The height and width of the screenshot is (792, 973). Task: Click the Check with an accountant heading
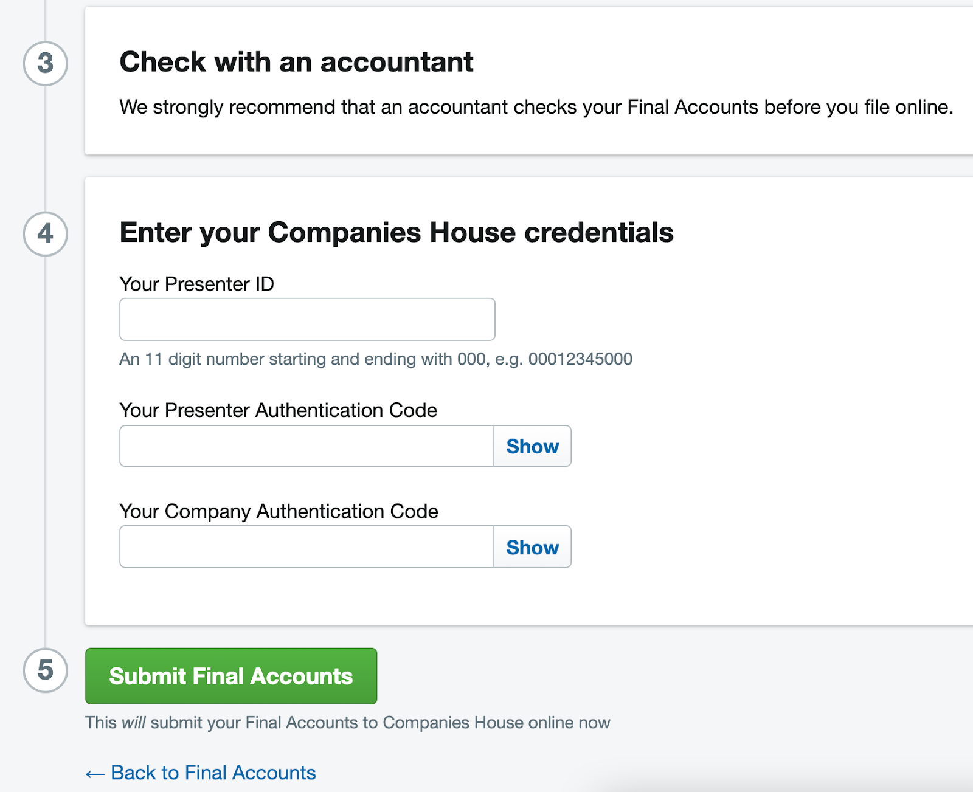pyautogui.click(x=296, y=62)
